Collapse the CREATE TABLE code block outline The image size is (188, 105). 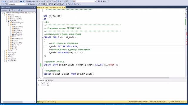[42, 37]
